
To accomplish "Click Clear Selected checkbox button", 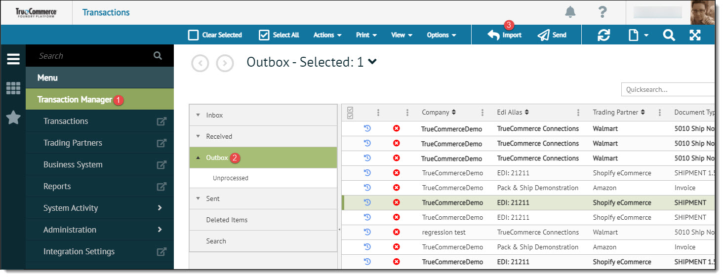I will tap(215, 35).
